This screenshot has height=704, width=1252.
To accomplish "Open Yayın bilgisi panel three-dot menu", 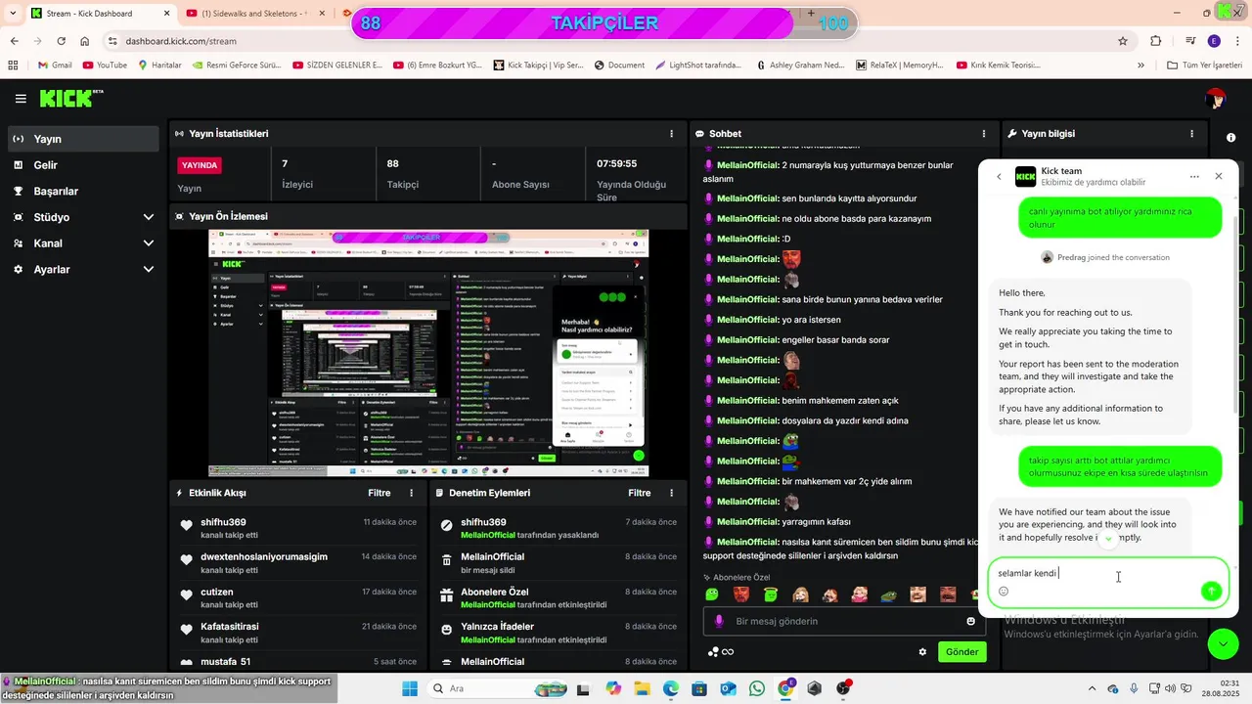I will click(1191, 134).
